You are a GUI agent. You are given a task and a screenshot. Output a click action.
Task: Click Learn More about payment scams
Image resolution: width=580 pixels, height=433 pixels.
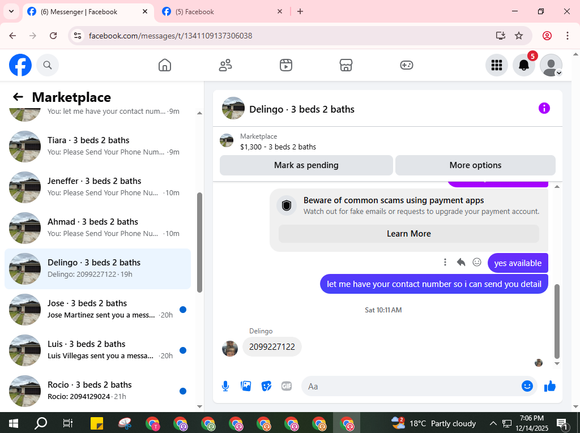409,234
